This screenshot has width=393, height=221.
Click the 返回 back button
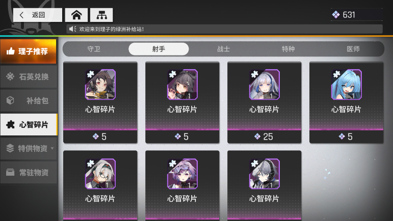[38, 15]
